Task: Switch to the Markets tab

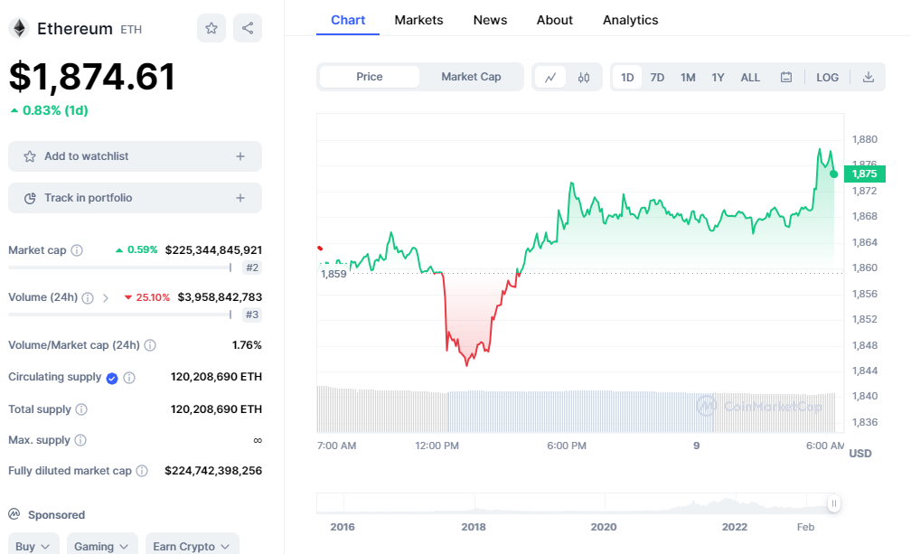Action: [419, 20]
